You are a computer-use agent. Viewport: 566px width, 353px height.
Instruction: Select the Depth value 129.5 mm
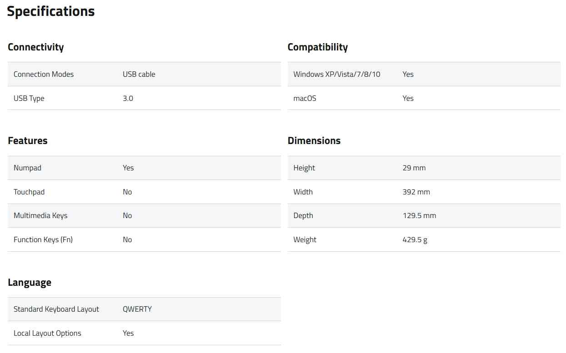click(x=419, y=215)
